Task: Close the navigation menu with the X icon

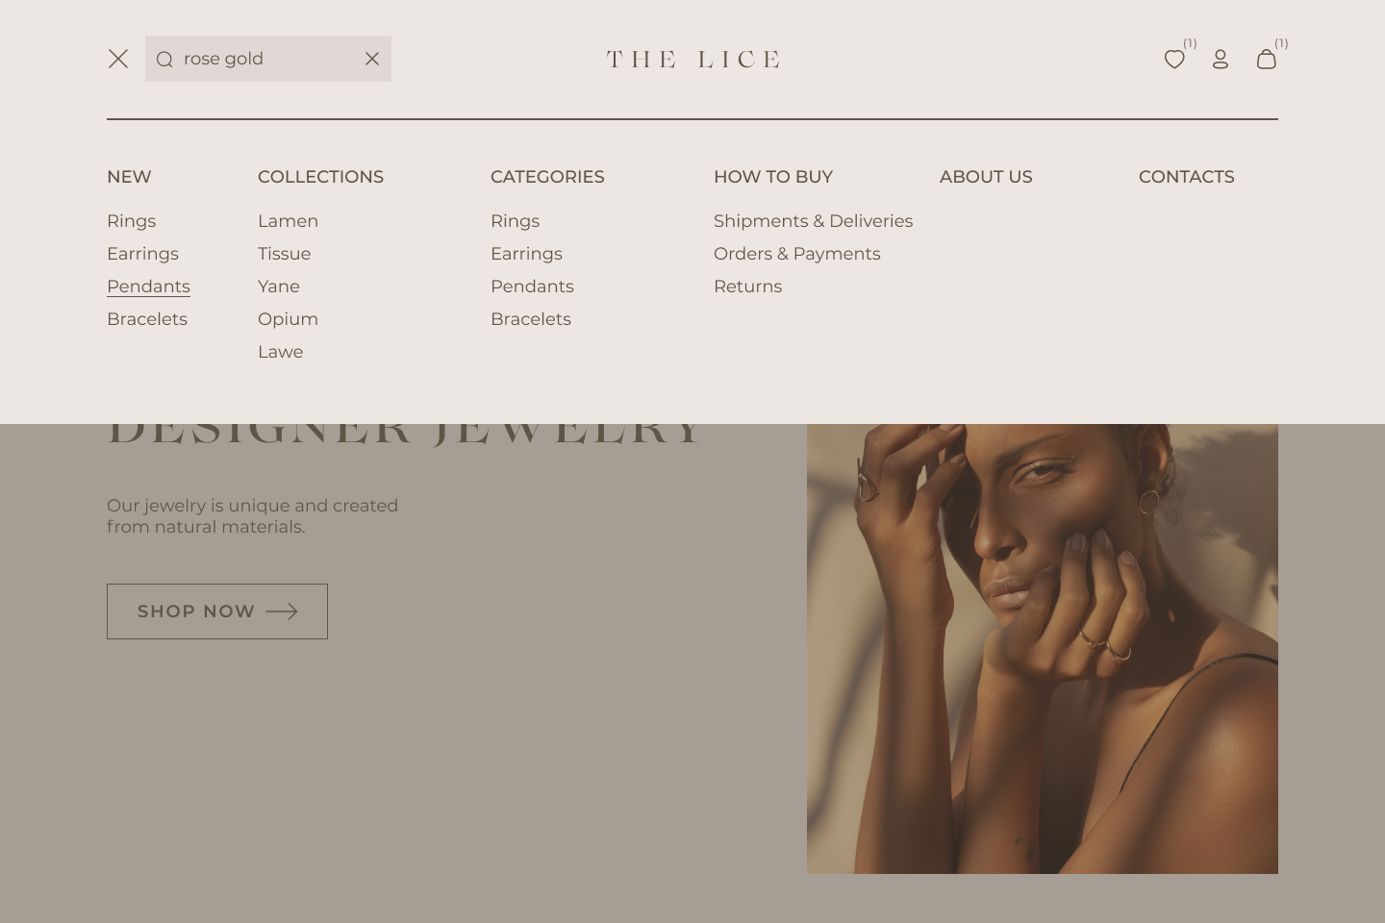Action: tap(118, 59)
